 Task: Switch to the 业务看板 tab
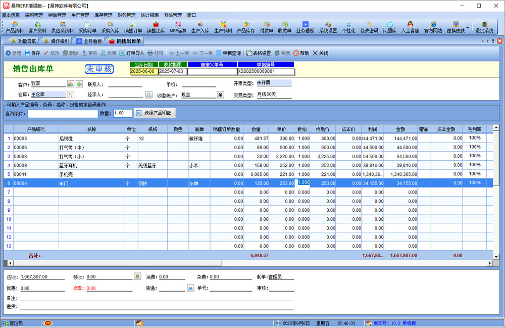[x=89, y=41]
